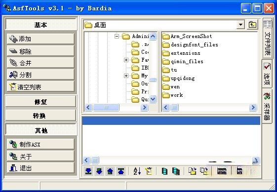Viewport: 277px width, 192px height.
Task: Open the 修复 section header
Action: tap(41, 101)
